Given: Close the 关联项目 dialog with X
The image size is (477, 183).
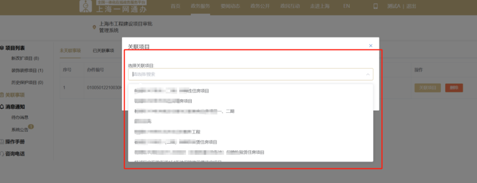Looking at the screenshot, I should pos(371,46).
